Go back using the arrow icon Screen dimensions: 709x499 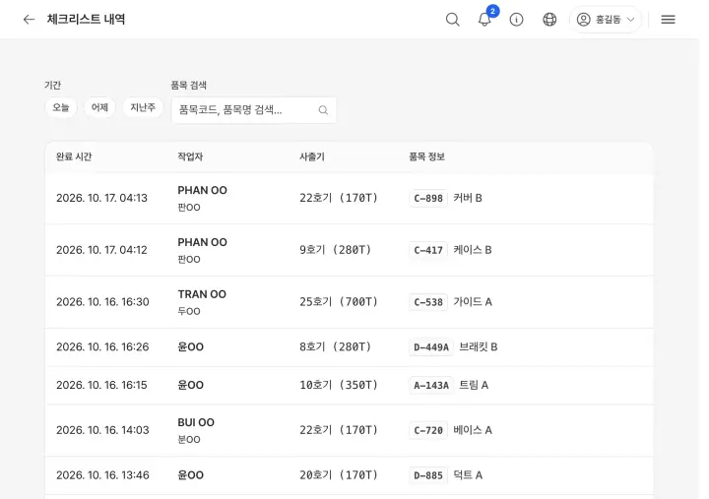pos(29,20)
